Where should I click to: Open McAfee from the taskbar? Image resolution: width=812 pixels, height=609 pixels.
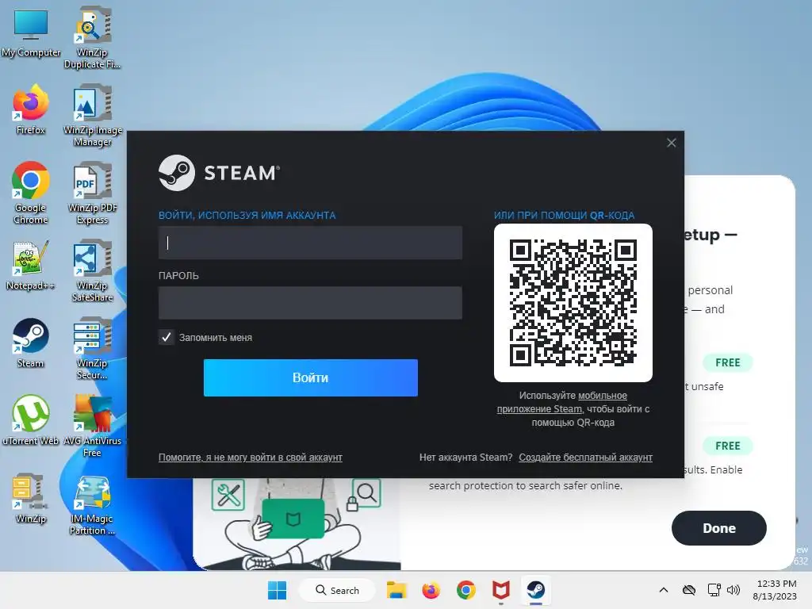501,590
